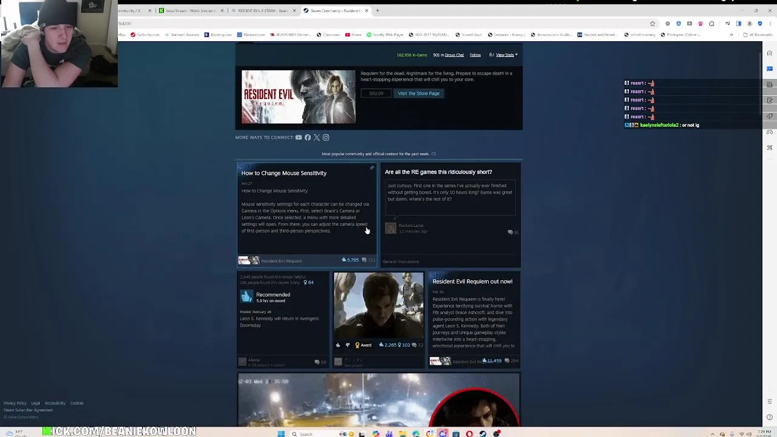The image size is (777, 437).
Task: Click the '(?)' help link after past week
Action: pos(433,154)
